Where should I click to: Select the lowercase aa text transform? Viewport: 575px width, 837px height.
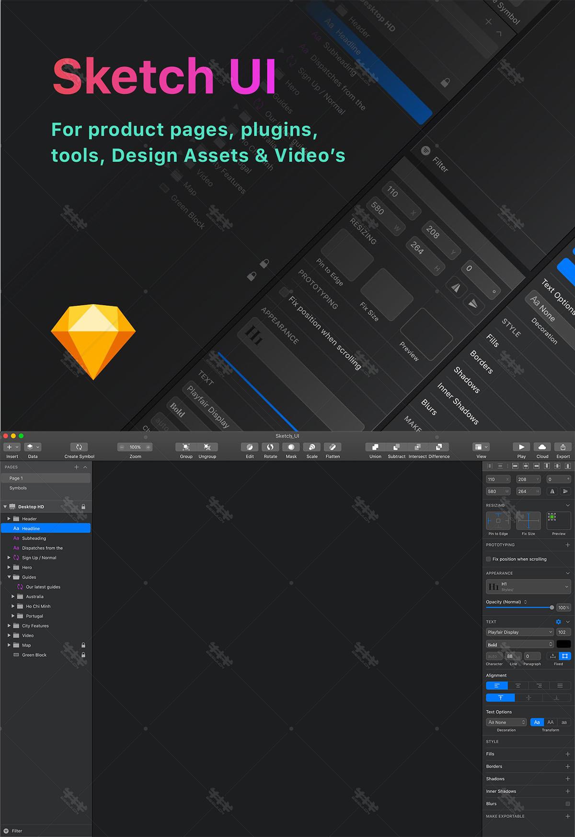point(564,722)
